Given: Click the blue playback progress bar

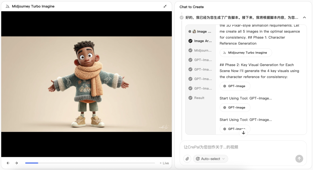Looking at the screenshot, I should tap(32, 163).
